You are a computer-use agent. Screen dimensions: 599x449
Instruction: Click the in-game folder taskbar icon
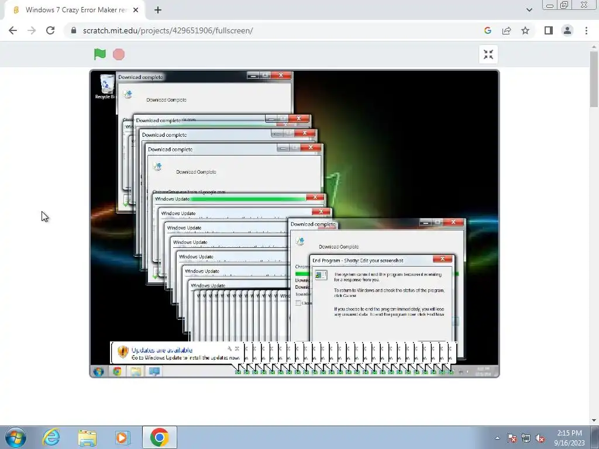point(136,371)
